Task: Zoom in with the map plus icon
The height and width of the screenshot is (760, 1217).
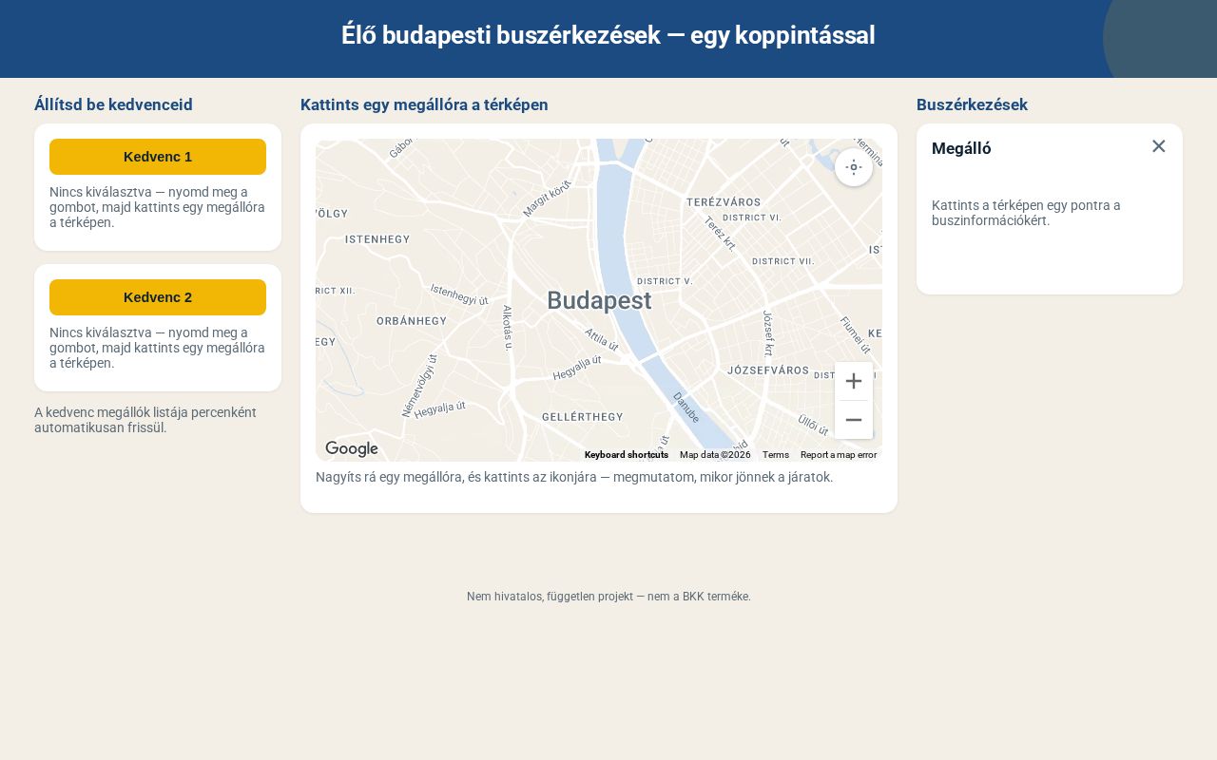Action: tap(854, 381)
